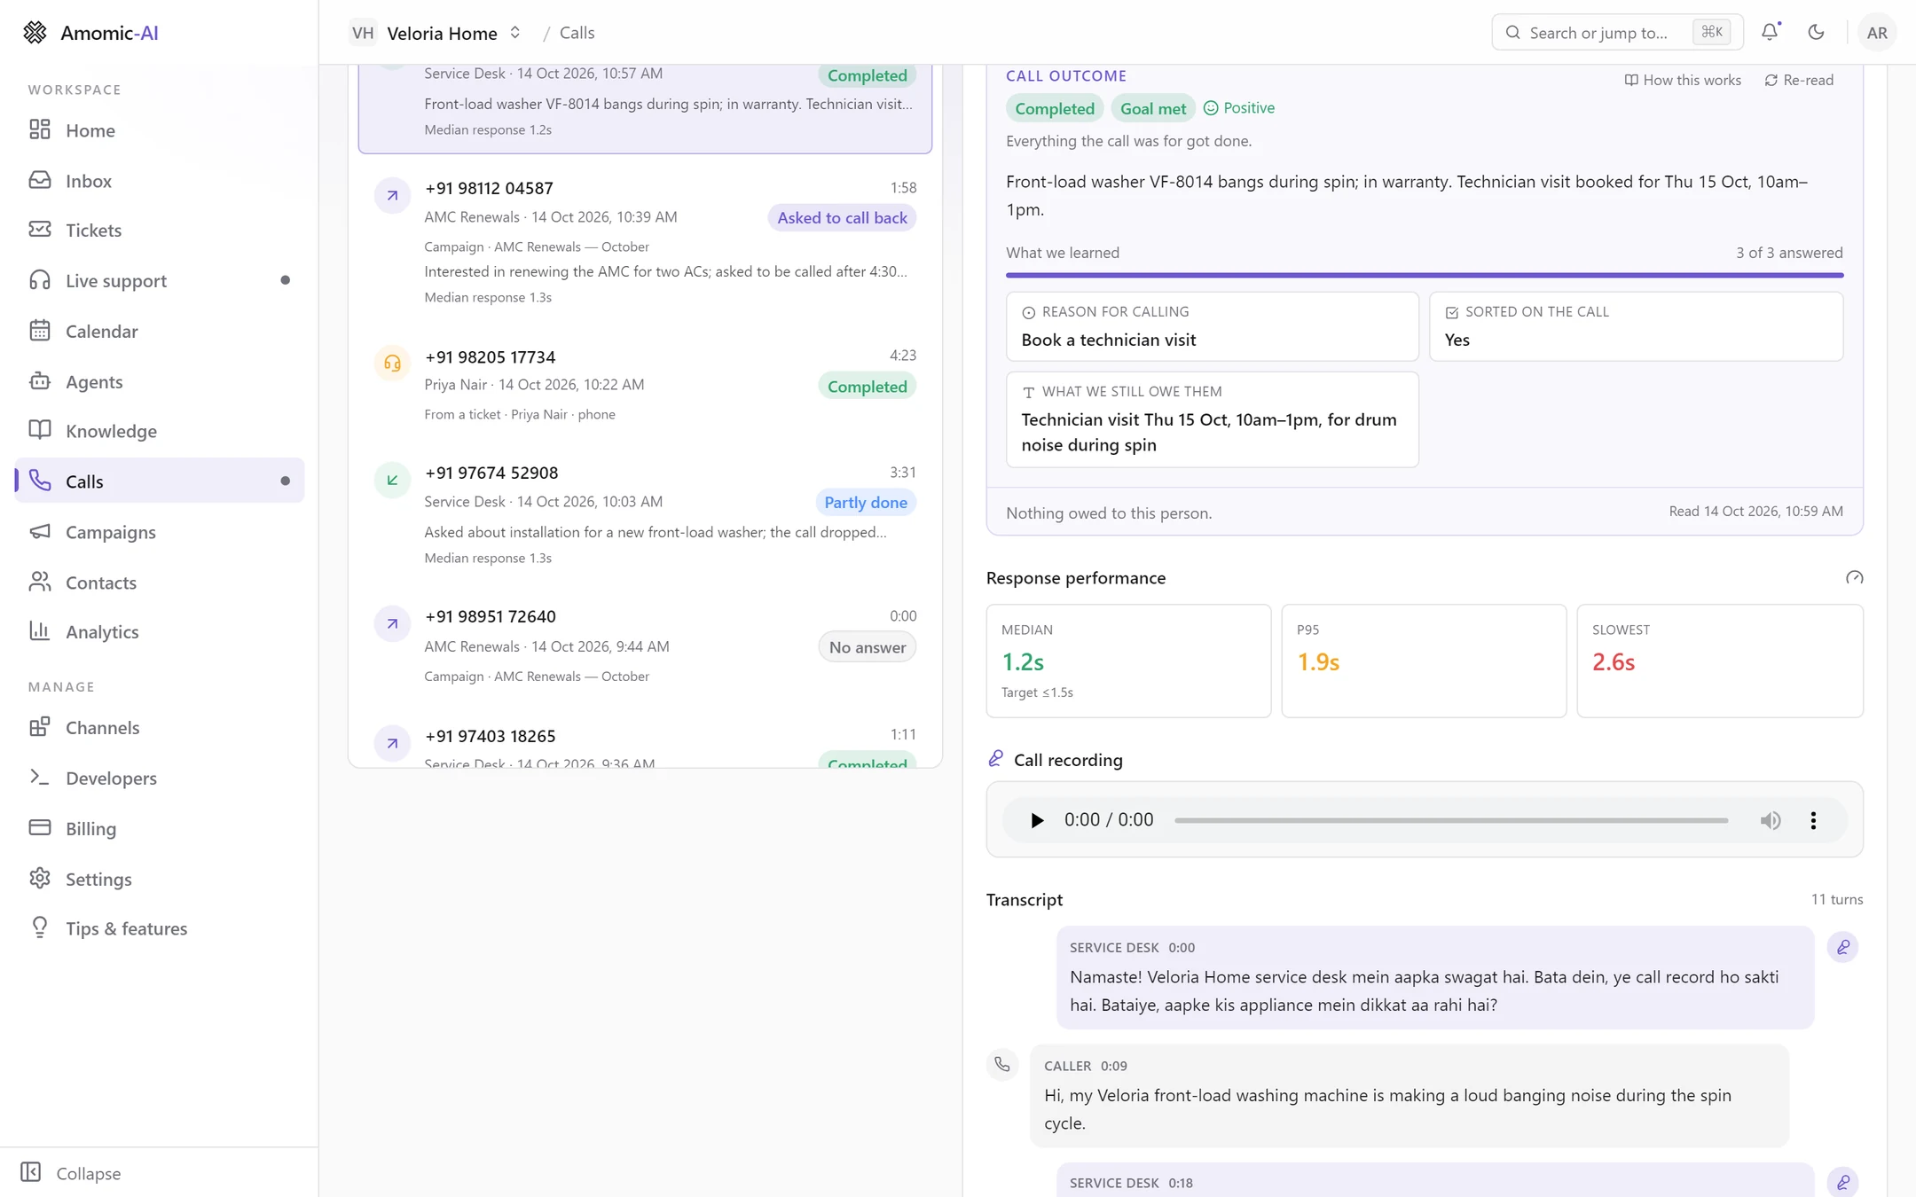Viewport: 1916px width, 1197px height.
Task: Open the call from +91 97403 18265
Action: [x=645, y=741]
